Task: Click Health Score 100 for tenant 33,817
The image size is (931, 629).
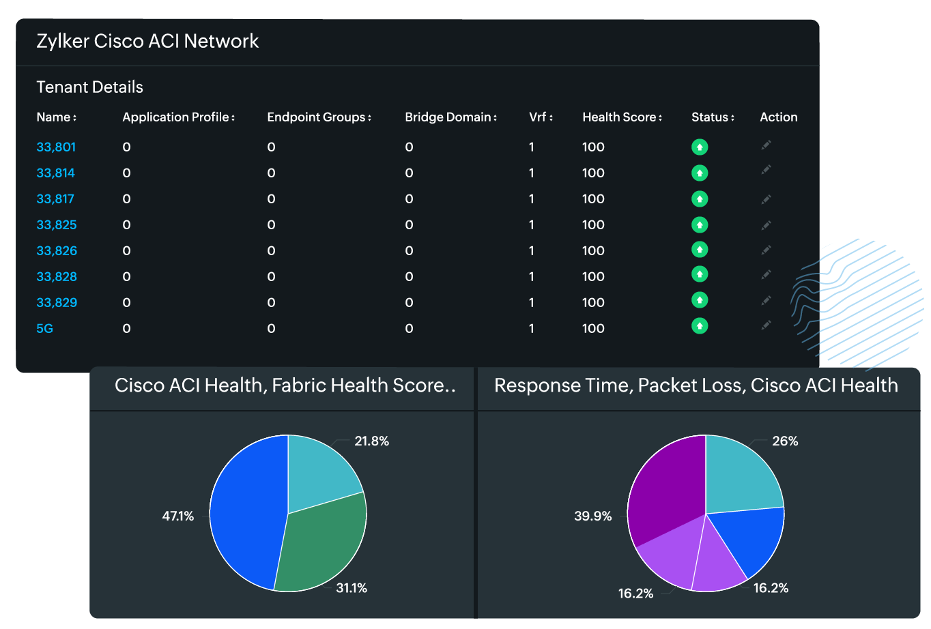Action: click(593, 199)
